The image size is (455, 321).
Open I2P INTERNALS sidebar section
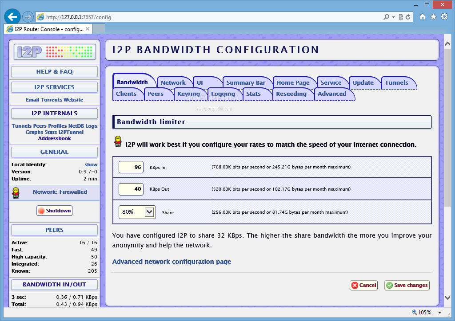[x=55, y=114]
